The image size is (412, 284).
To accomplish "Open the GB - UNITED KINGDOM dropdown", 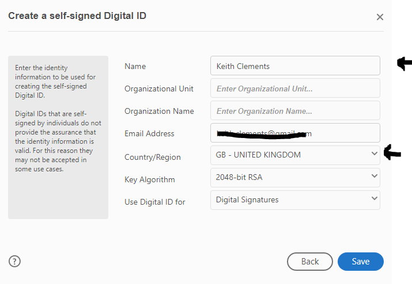I will pos(295,155).
